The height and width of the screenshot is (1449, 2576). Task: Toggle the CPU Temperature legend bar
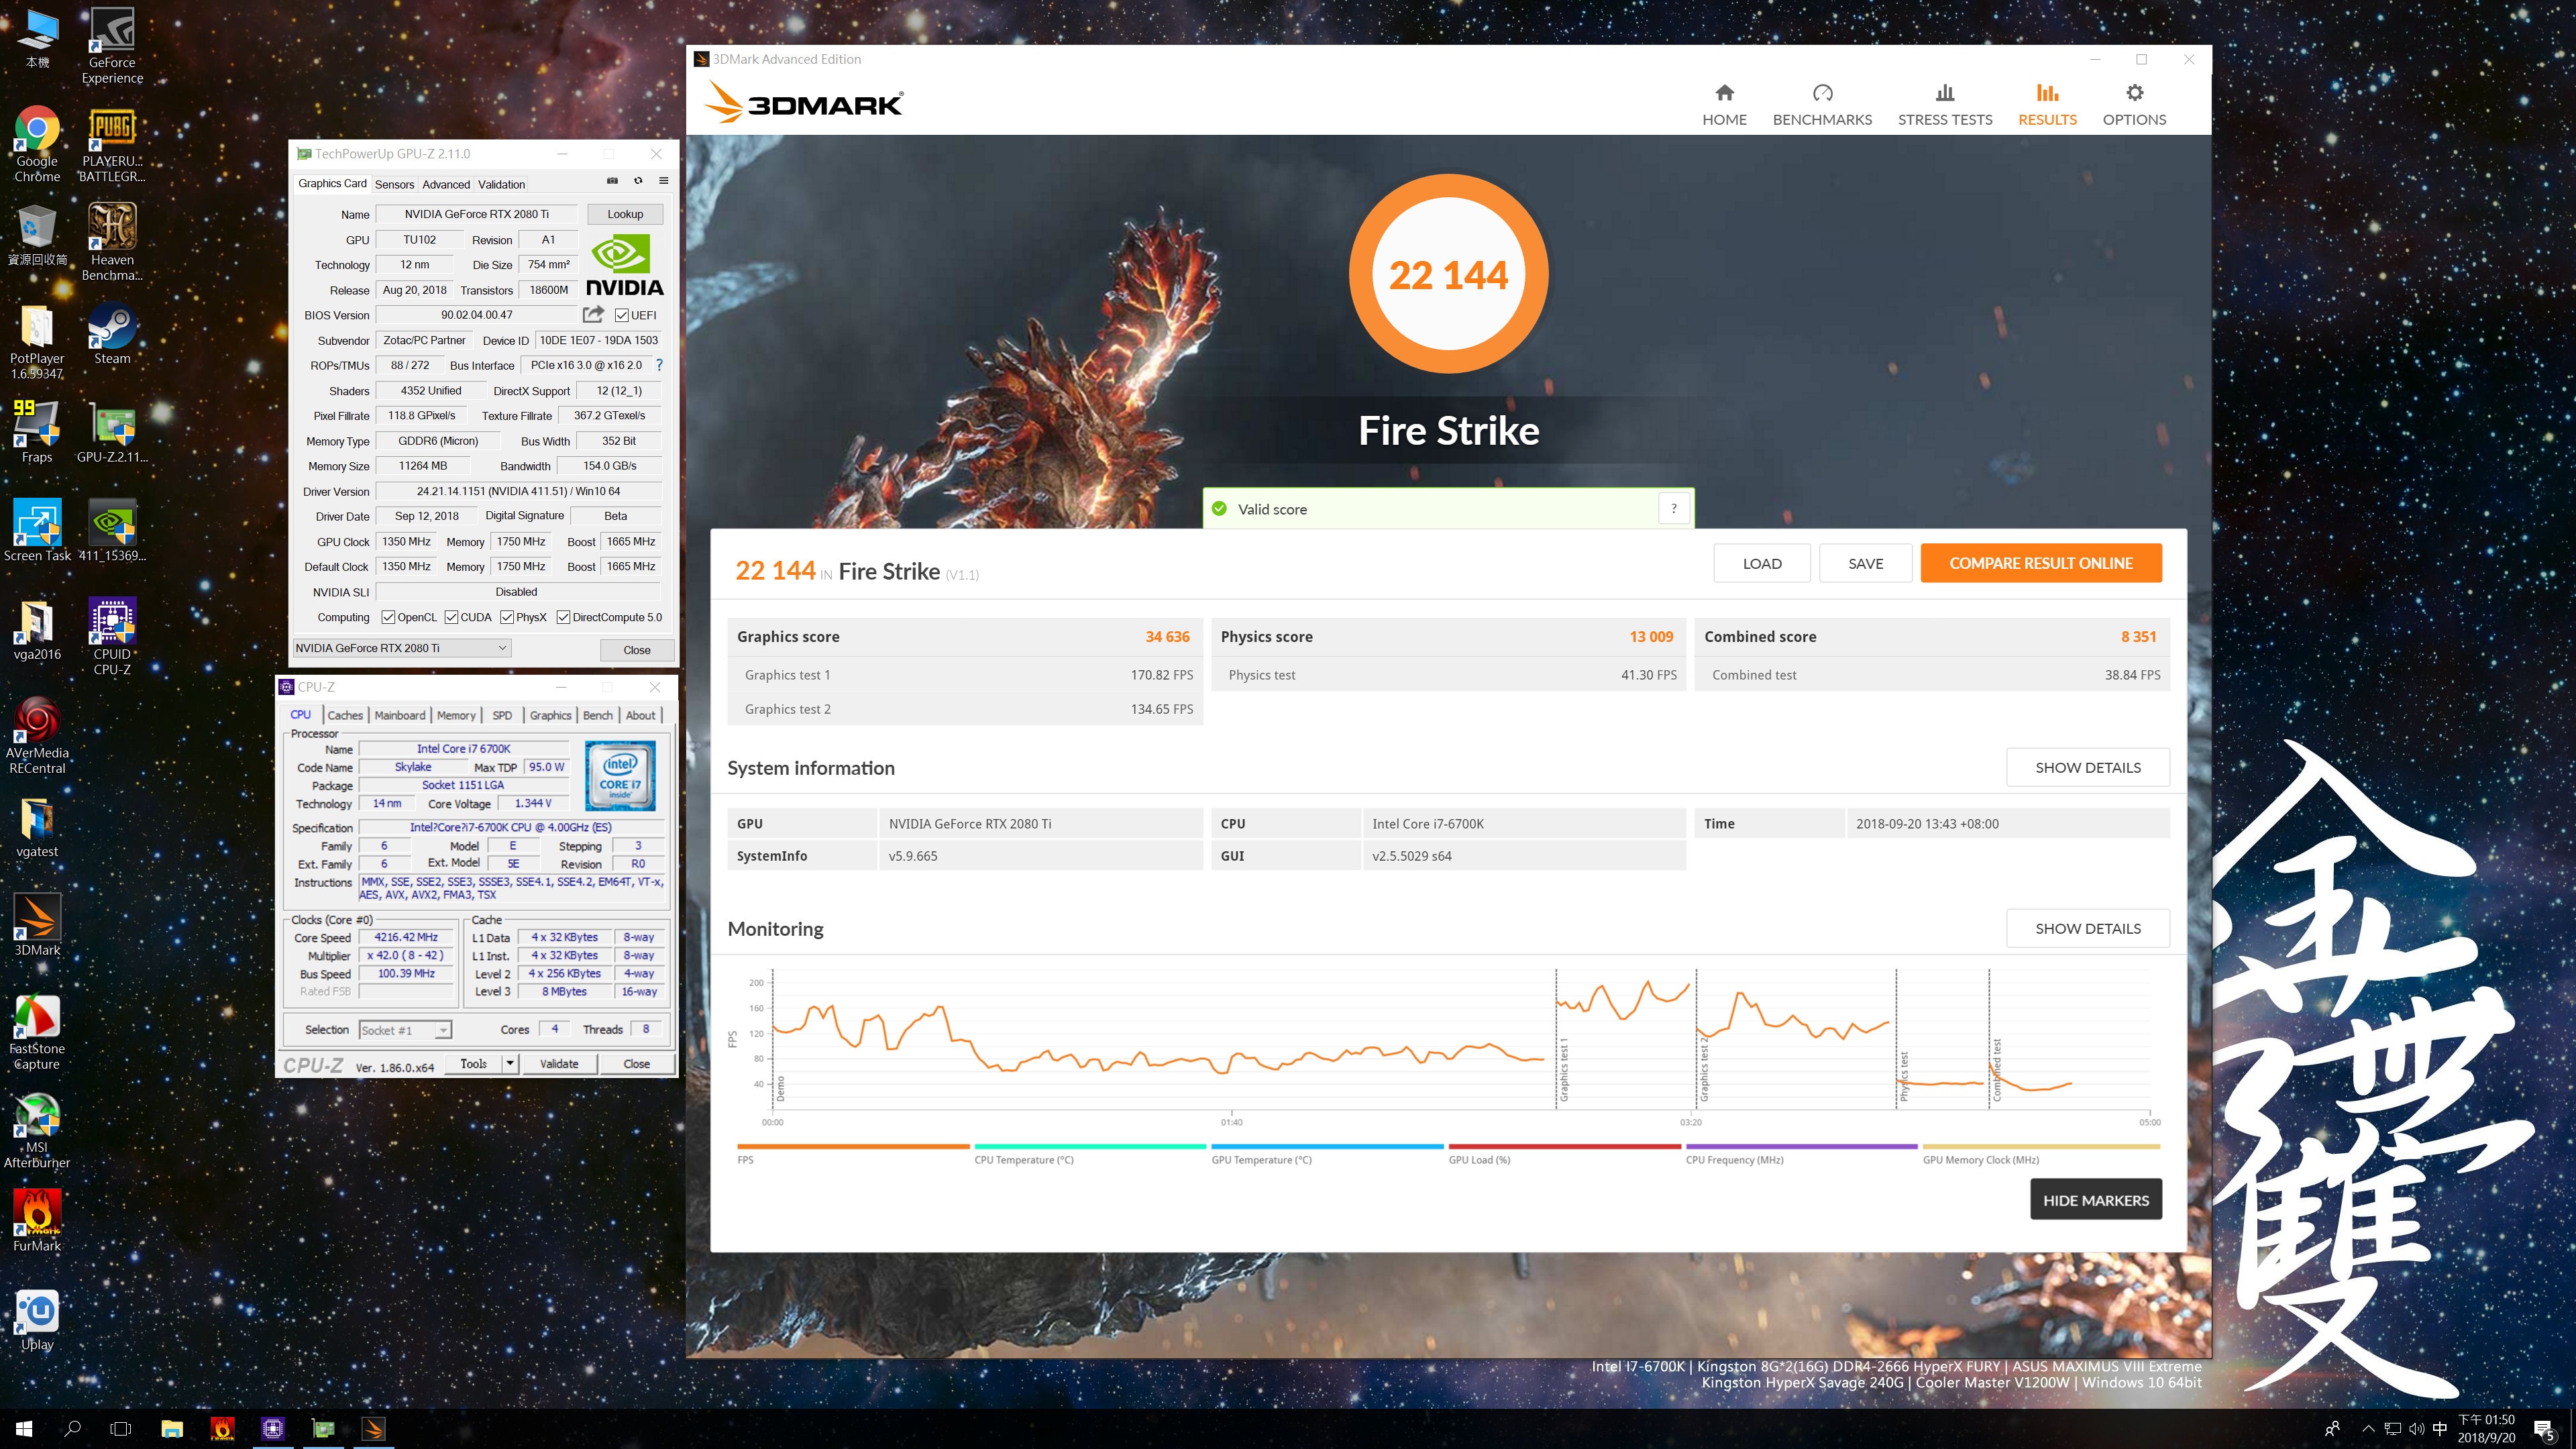click(x=1090, y=1146)
